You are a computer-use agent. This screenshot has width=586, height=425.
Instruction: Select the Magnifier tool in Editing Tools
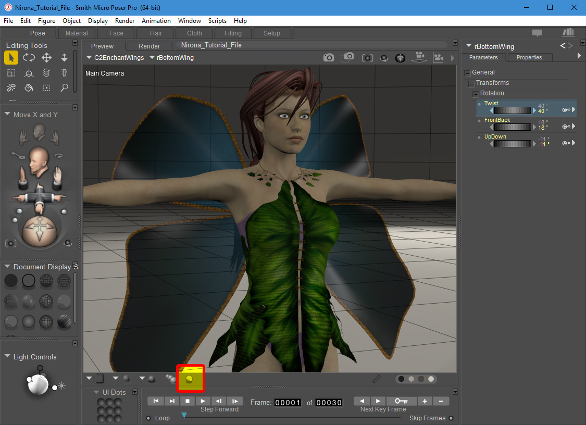[x=64, y=87]
